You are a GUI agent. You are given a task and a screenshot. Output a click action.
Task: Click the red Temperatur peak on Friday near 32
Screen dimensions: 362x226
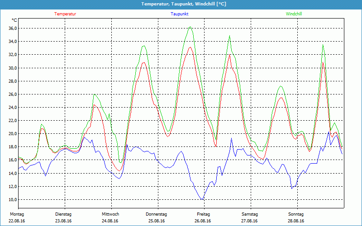pyautogui.click(x=229, y=55)
